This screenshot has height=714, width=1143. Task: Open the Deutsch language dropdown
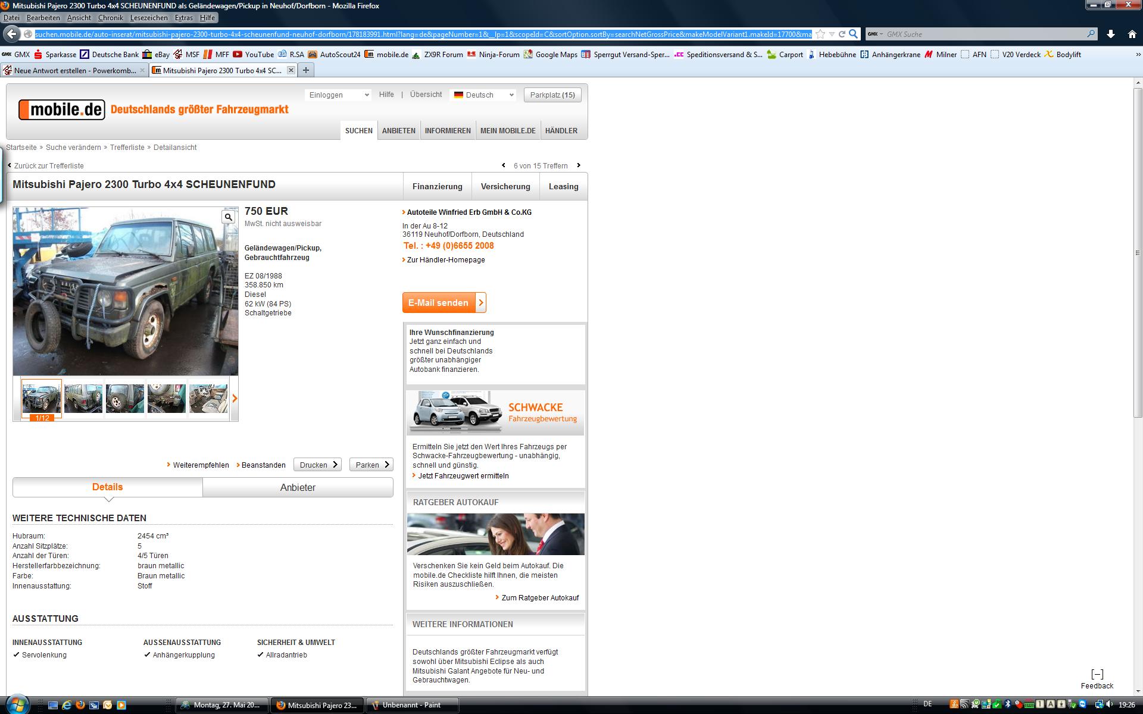click(483, 95)
